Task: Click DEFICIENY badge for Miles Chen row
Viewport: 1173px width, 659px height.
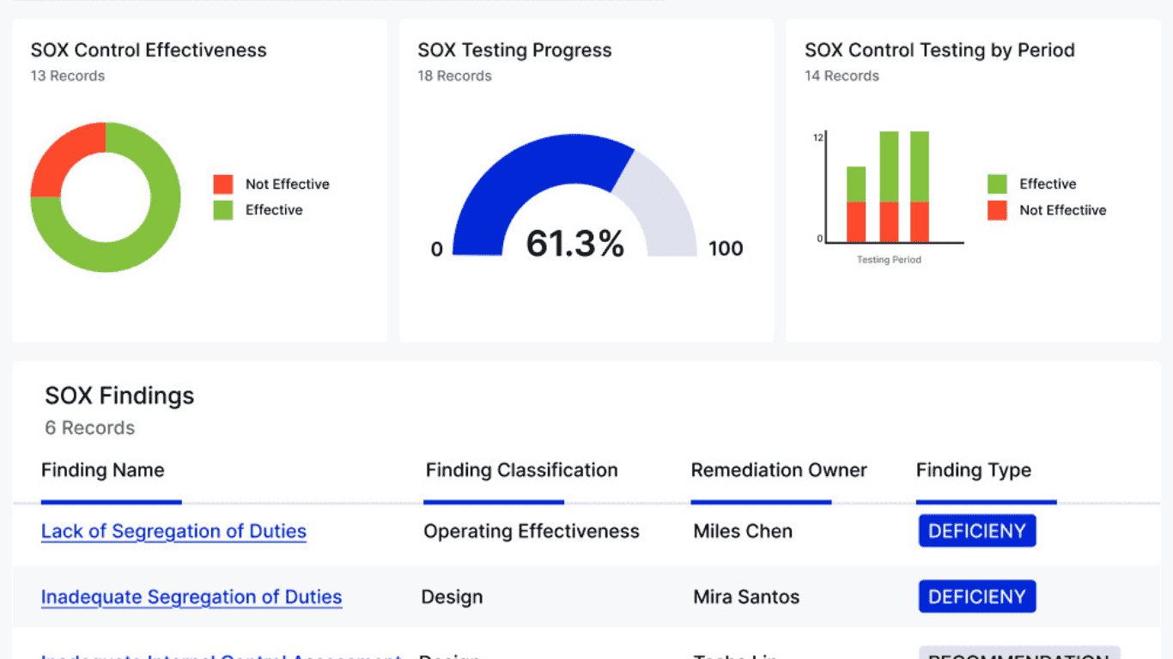Action: click(977, 531)
